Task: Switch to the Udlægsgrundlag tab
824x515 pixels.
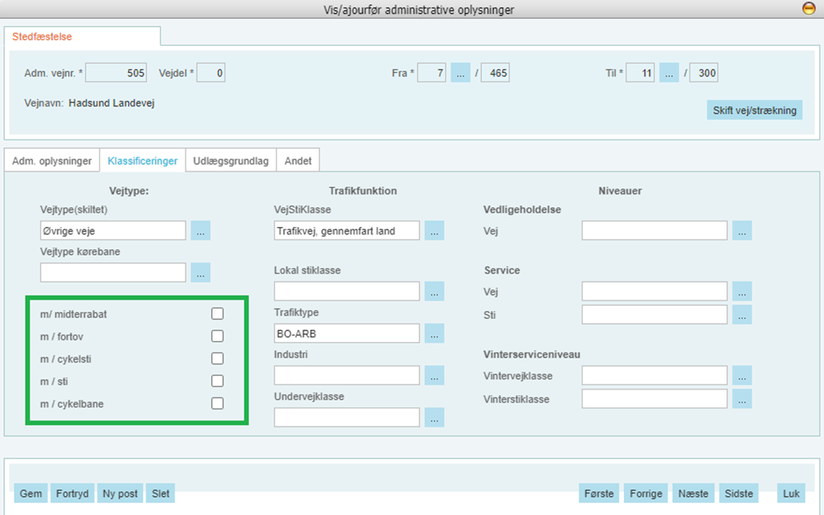Action: click(x=231, y=161)
